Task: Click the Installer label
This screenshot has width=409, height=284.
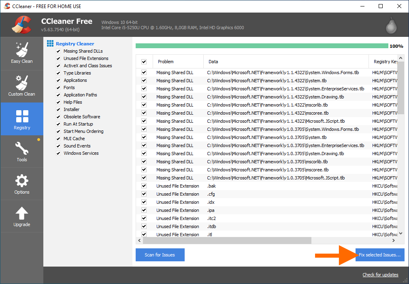Action: coord(71,109)
